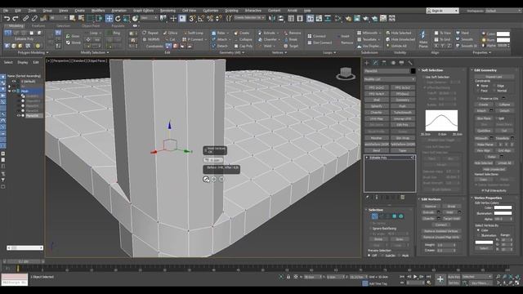Activate the Select and Move tool
This screenshot has width=523, height=294.
(109, 18)
